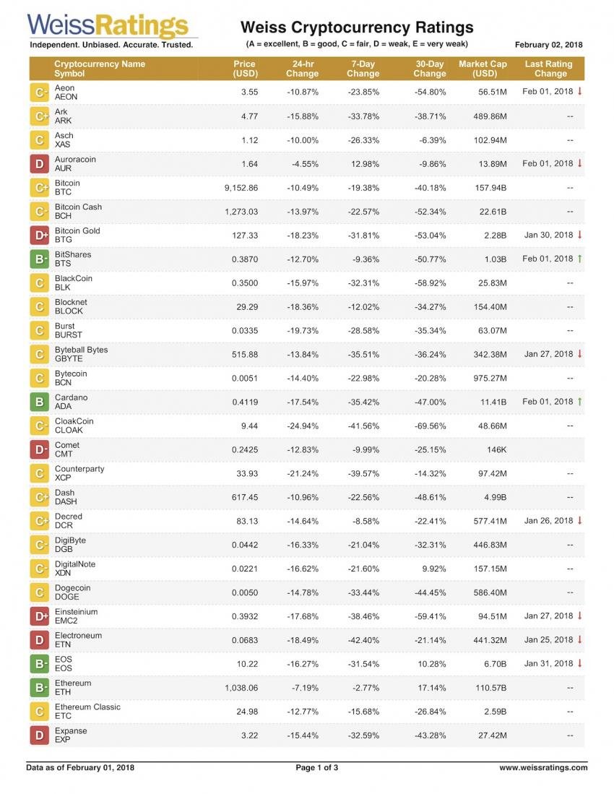The width and height of the screenshot is (614, 794).
Task: Select the Price (USD) column header
Action: click(x=245, y=69)
